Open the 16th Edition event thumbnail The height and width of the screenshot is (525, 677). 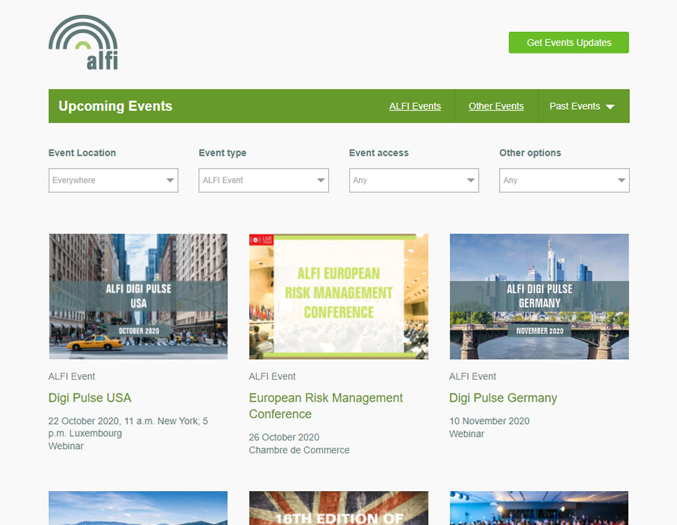tap(338, 508)
